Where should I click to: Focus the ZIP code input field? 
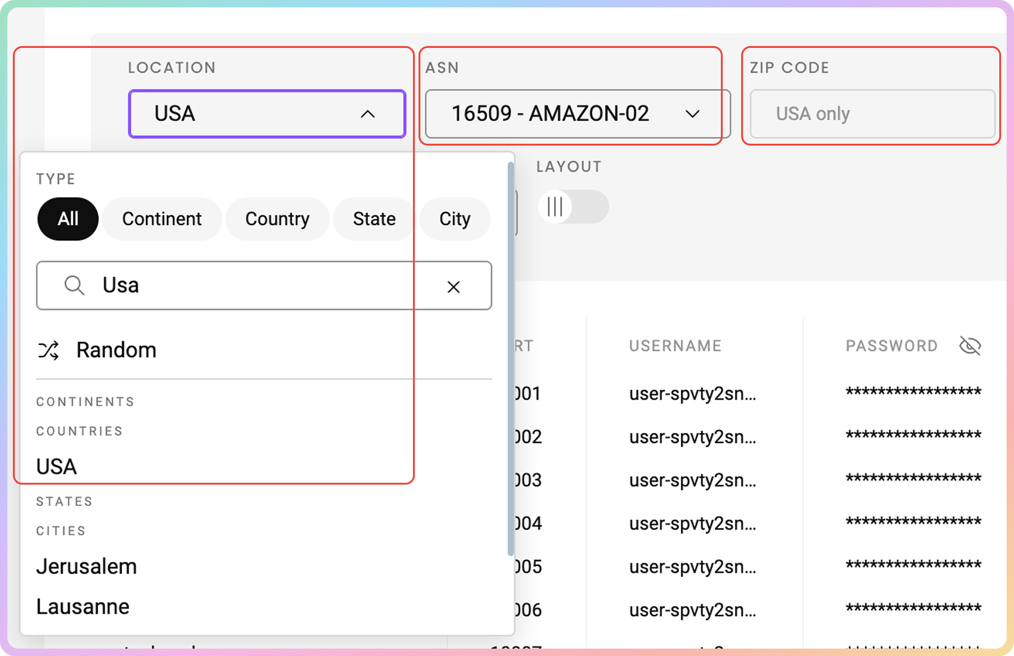[x=872, y=114]
